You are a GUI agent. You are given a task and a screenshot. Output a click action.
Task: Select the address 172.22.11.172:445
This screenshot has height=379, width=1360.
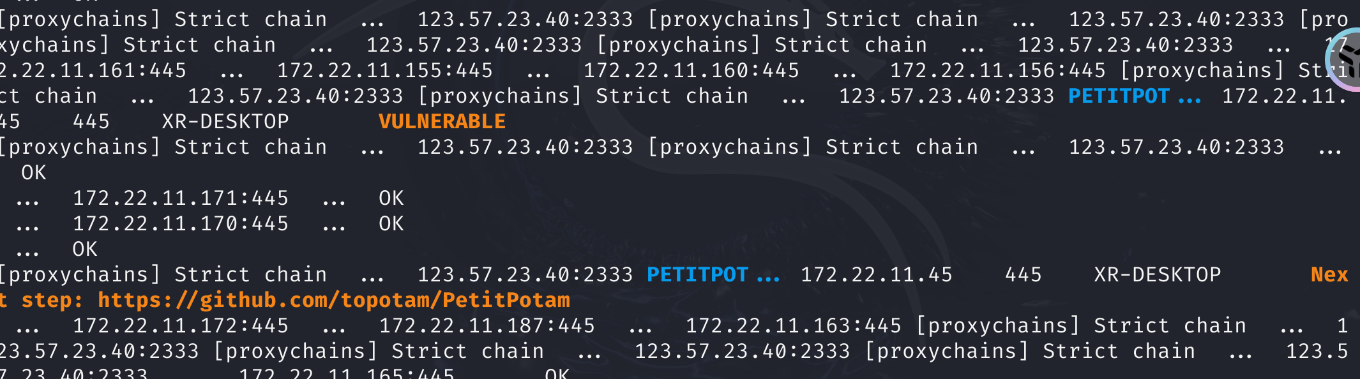point(181,326)
